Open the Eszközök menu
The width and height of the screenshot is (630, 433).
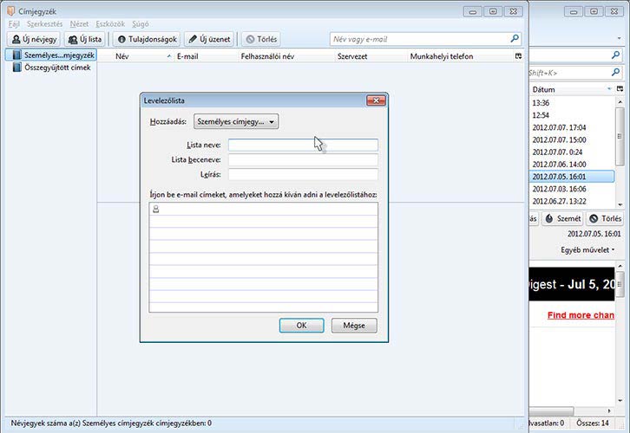click(110, 24)
